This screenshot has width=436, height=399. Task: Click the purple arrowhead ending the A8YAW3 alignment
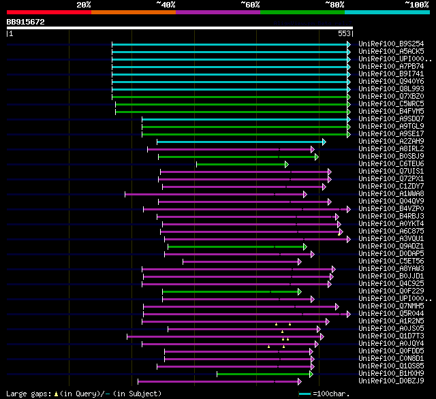click(x=334, y=269)
